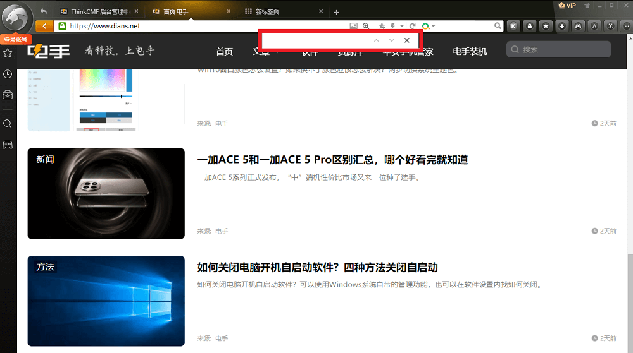
Task: Click the sidebar game controller icon
Action: pos(8,145)
